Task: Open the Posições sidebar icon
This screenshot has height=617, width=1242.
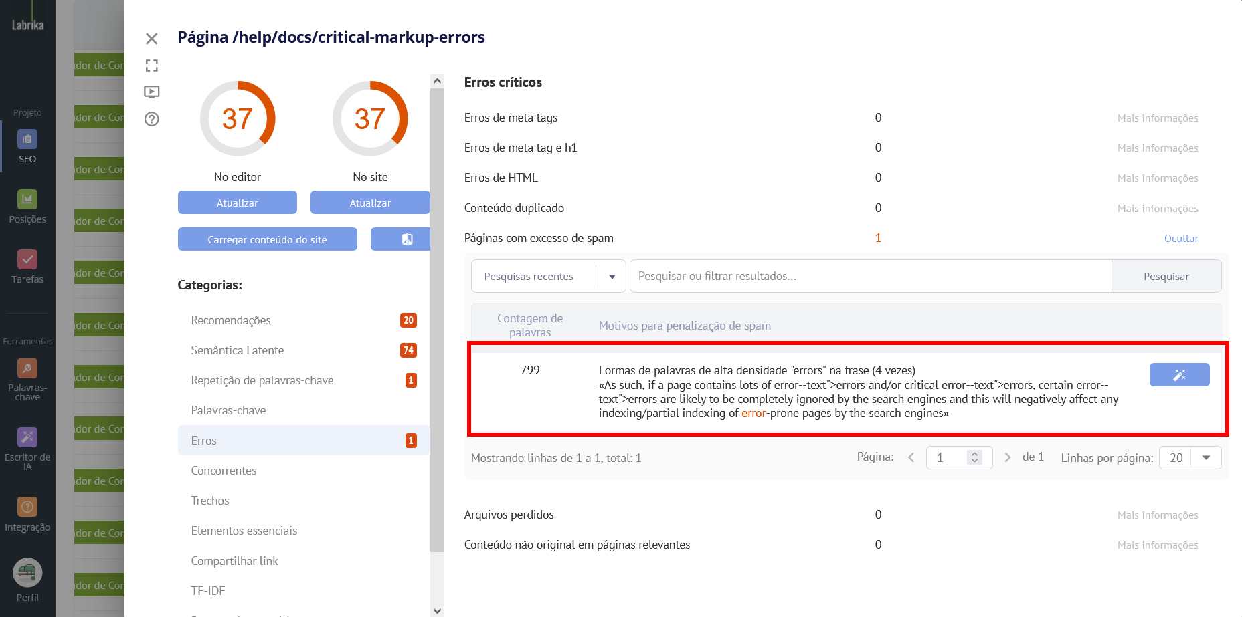Action: pyautogui.click(x=27, y=206)
